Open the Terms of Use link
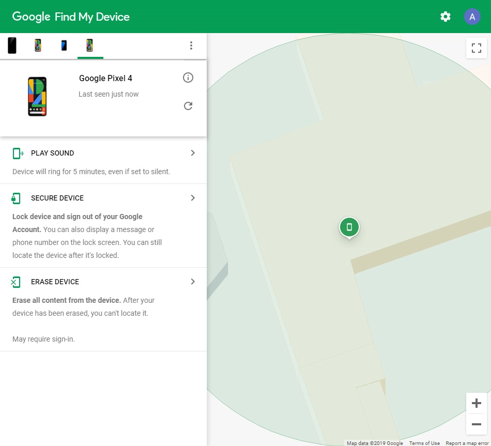 coord(424,443)
